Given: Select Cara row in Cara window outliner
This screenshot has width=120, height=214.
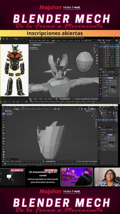Looking at the screenshot, I should pos(109,47).
